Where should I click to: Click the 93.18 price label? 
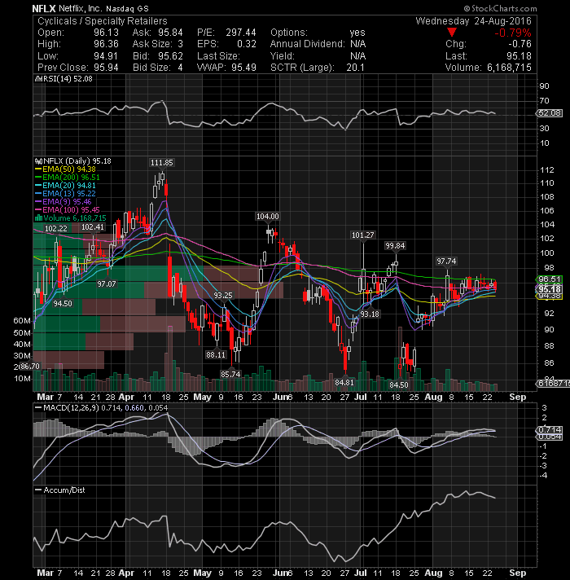click(x=370, y=314)
